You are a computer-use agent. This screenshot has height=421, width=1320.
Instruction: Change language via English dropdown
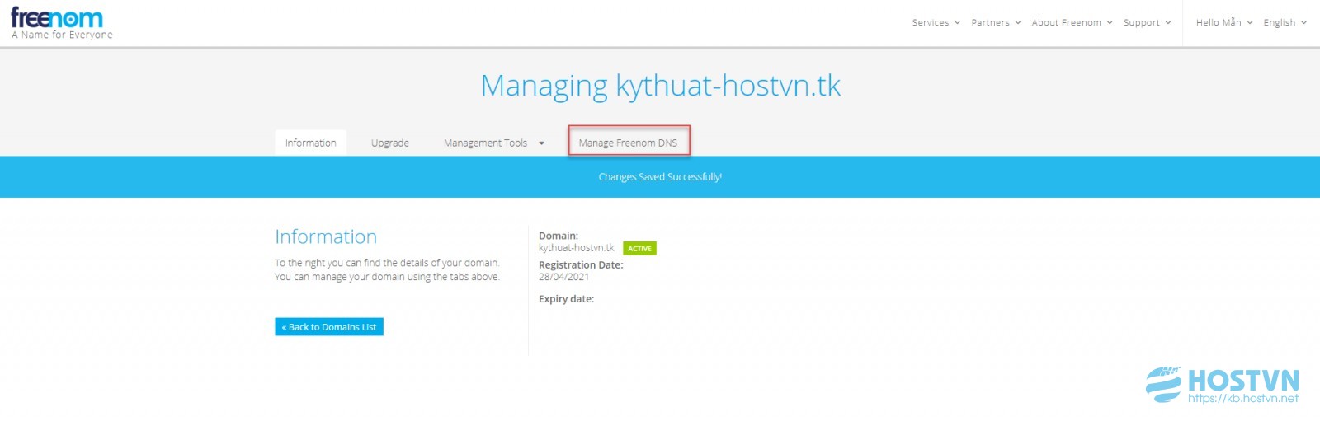pyautogui.click(x=1285, y=23)
